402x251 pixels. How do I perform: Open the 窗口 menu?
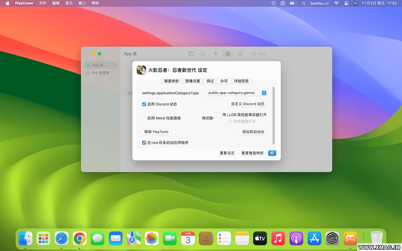point(82,3)
